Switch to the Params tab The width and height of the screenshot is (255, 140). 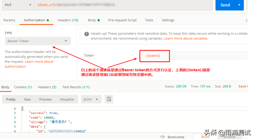point(9,20)
